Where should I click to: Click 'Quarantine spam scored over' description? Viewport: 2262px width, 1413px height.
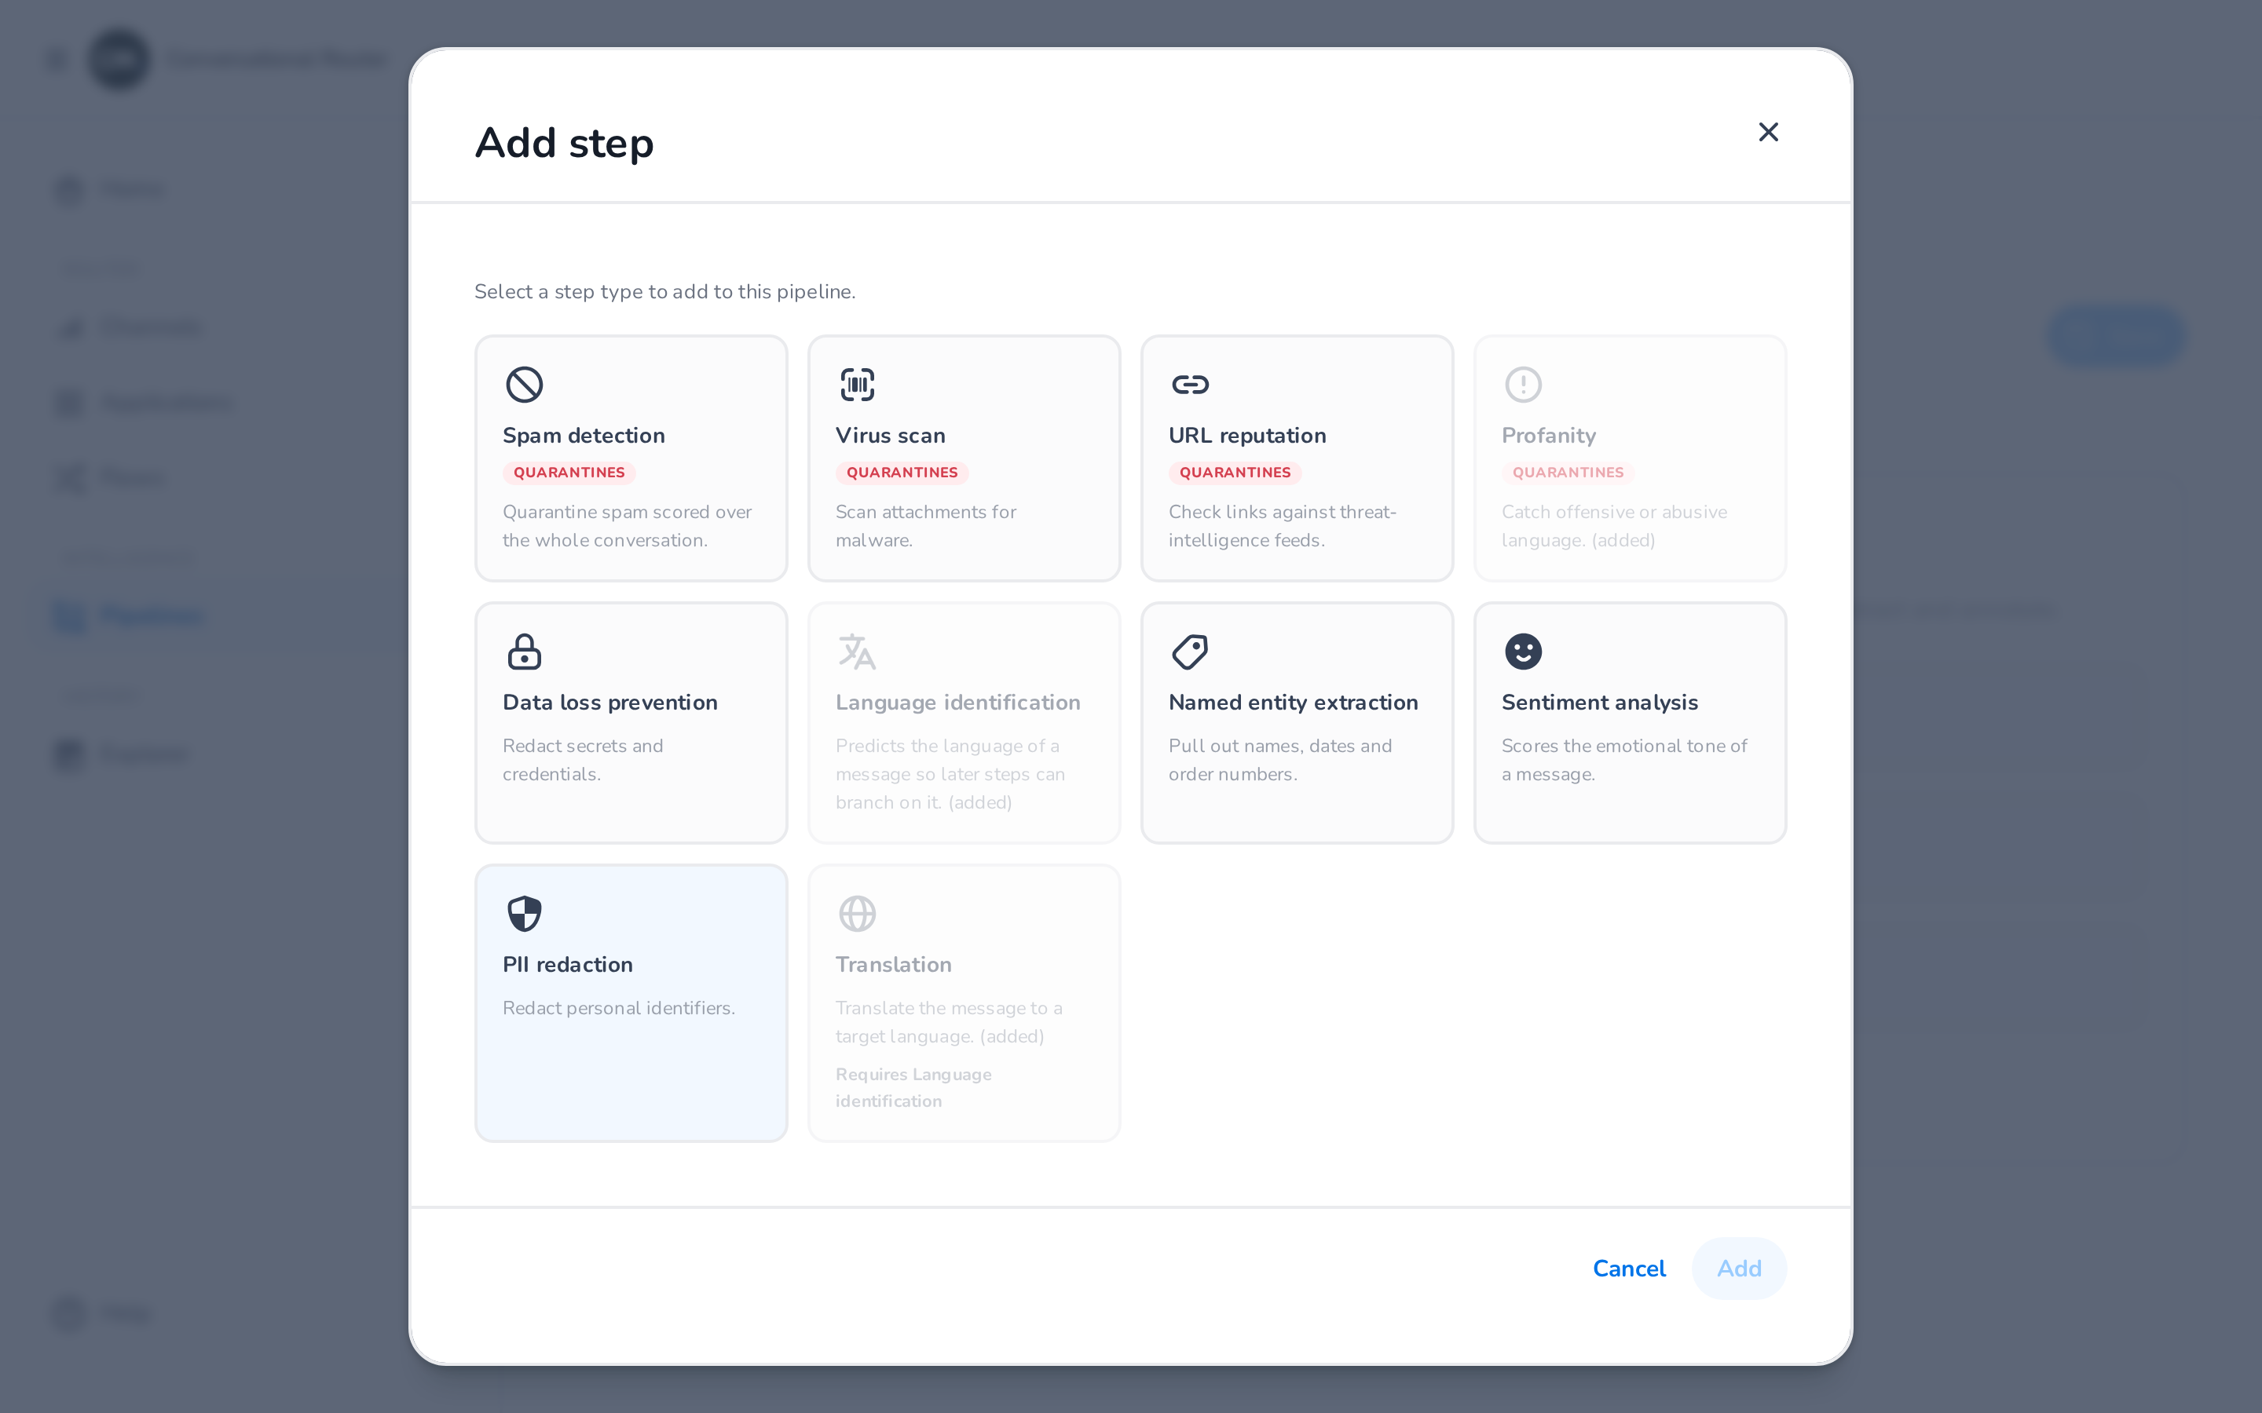click(626, 526)
